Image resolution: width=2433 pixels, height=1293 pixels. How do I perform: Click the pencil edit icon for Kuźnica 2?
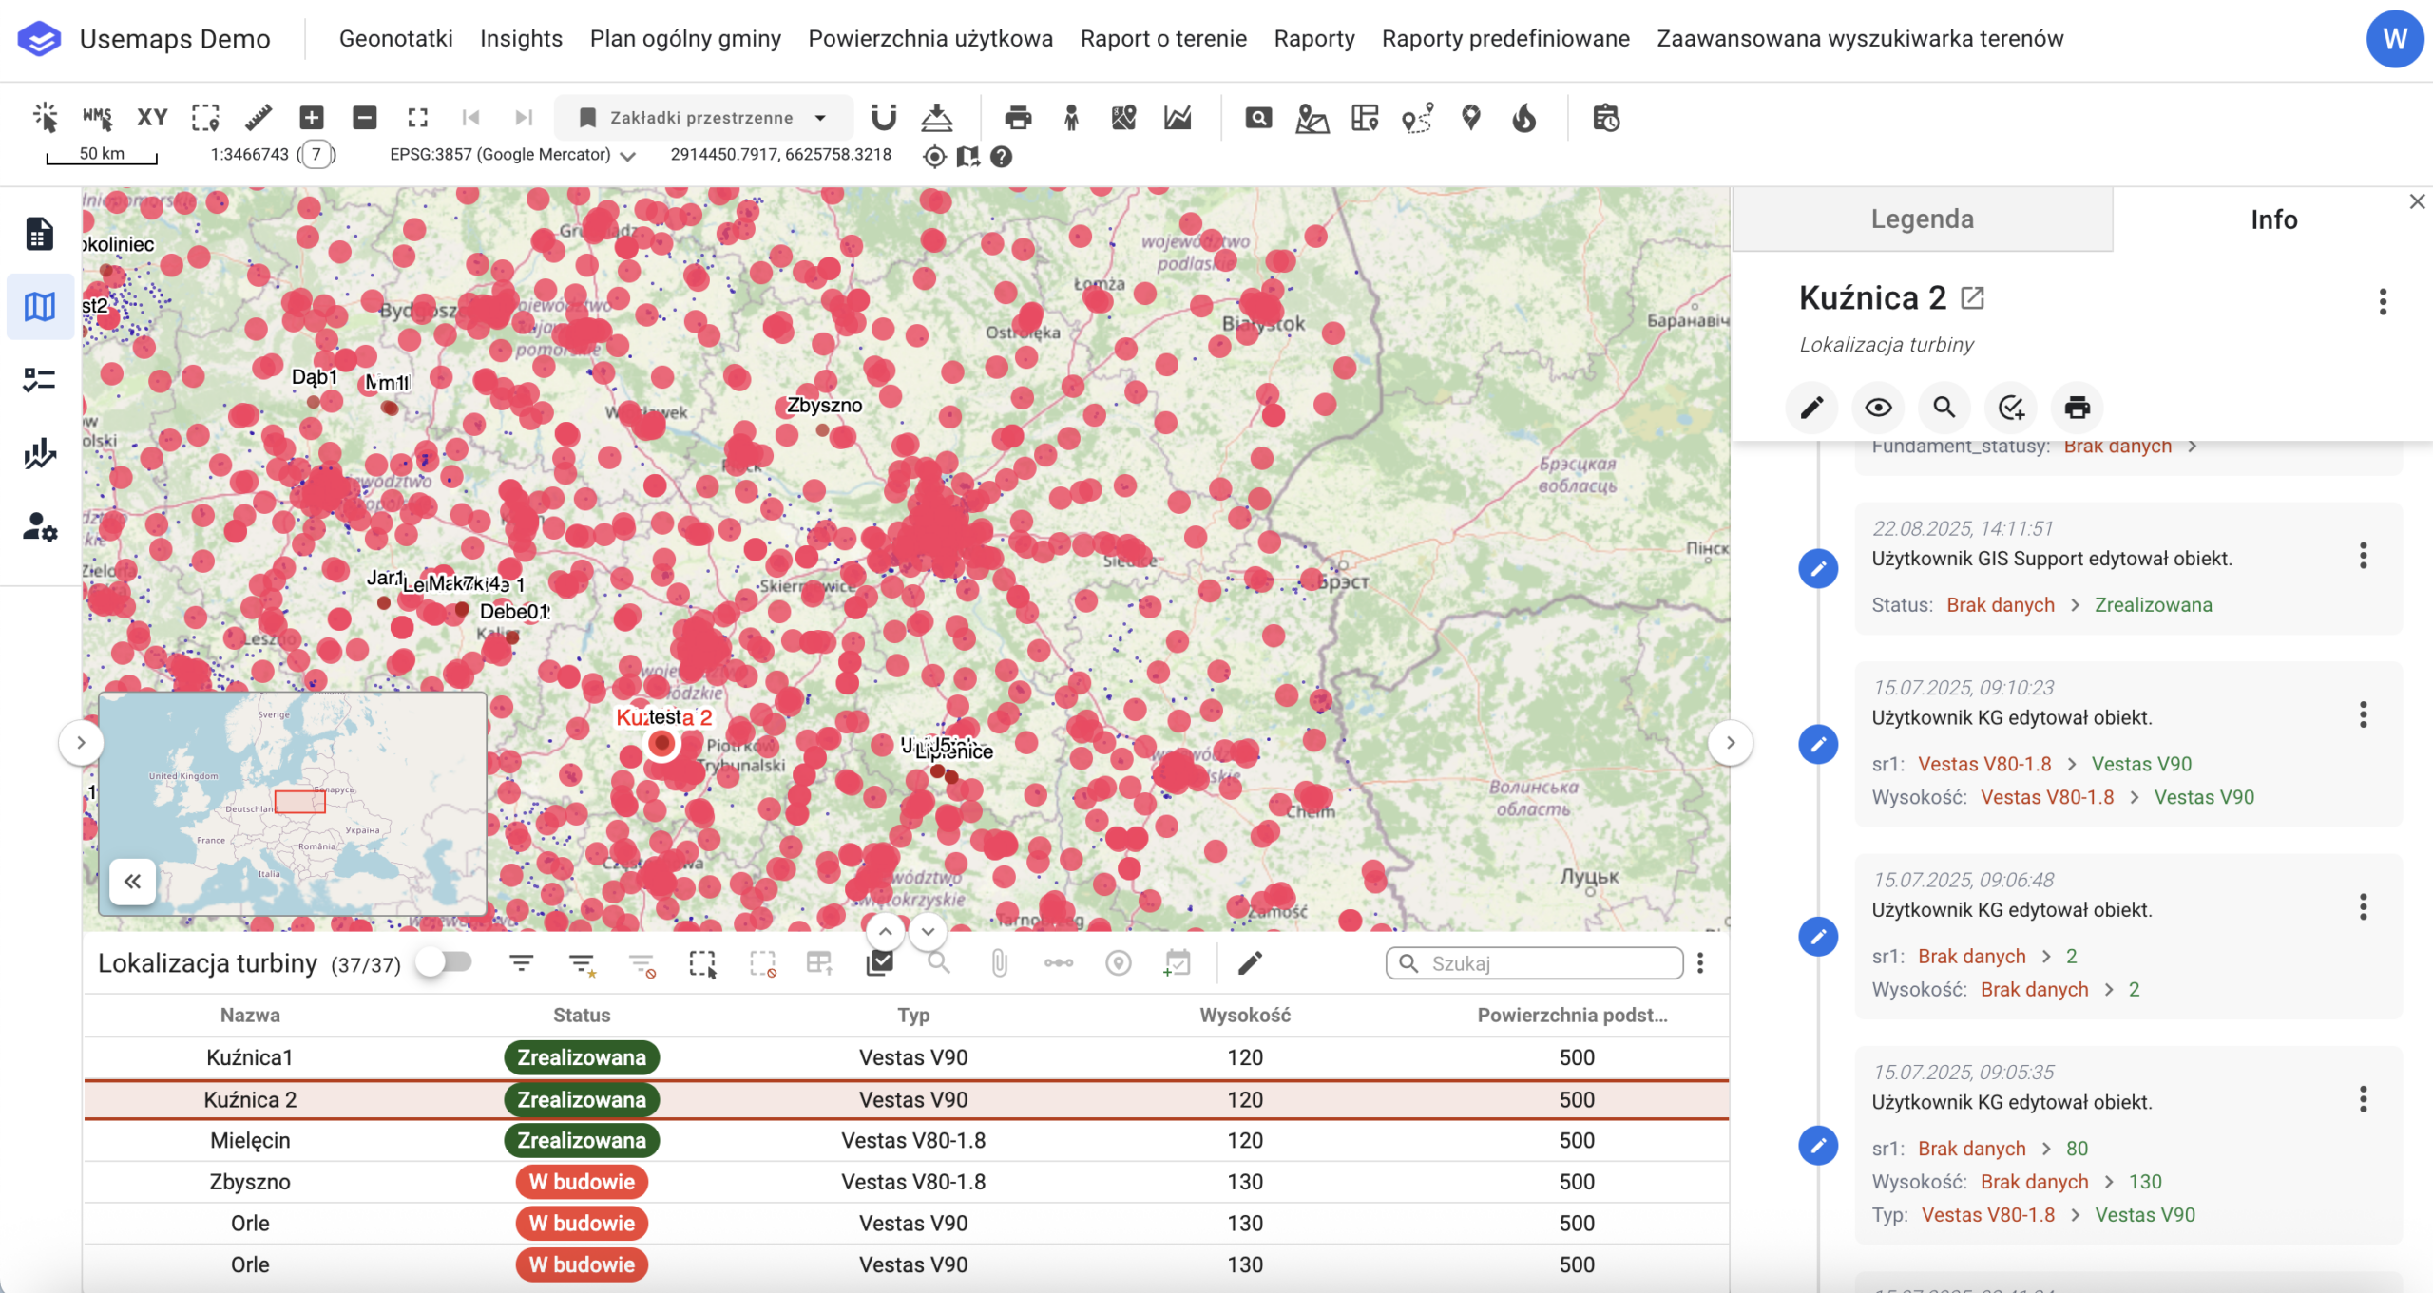pos(1811,408)
